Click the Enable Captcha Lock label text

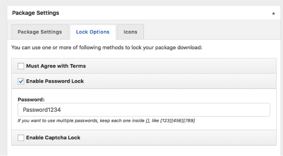pyautogui.click(x=53, y=137)
